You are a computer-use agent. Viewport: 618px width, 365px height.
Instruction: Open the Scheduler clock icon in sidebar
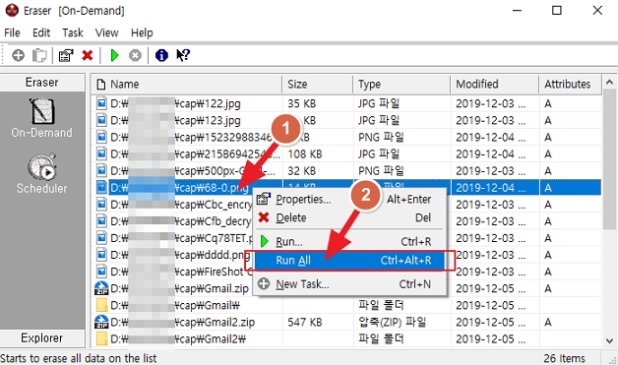click(41, 167)
